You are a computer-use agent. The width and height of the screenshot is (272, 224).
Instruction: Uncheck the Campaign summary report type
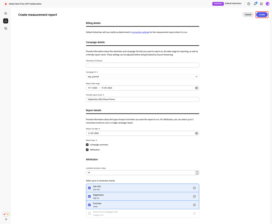(x=87, y=145)
